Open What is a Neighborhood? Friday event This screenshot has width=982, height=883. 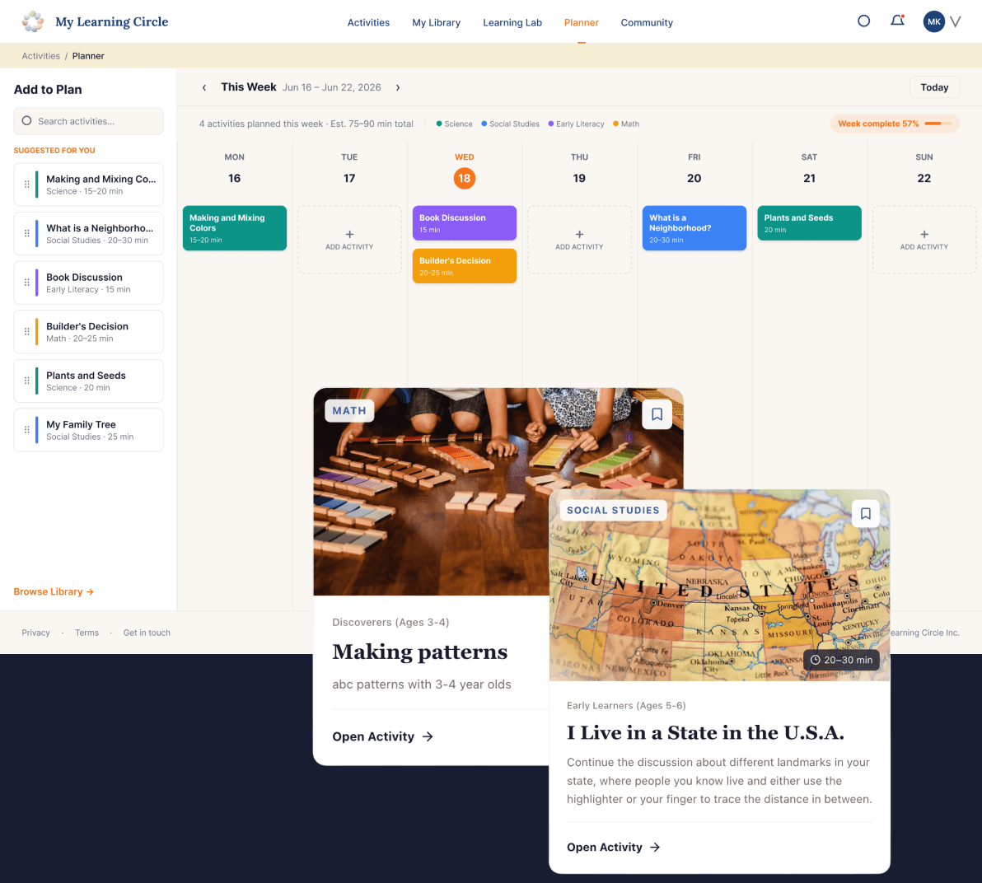click(x=694, y=228)
